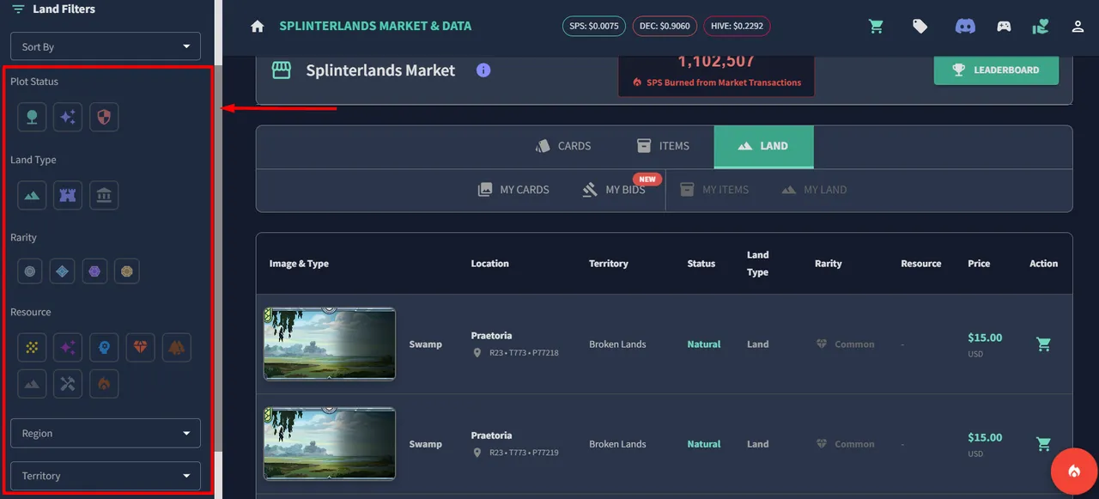Viewport: 1099px width, 499px height.
Task: Open the MY ITEMS tab
Action: [714, 190]
